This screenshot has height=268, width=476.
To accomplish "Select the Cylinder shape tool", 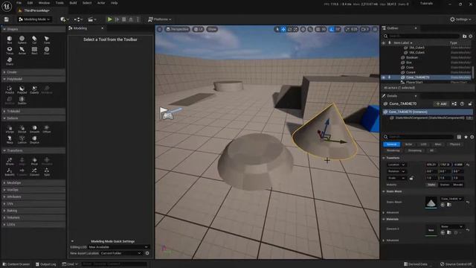I will [34, 39].
